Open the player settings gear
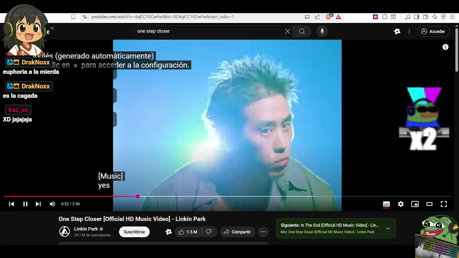Viewport: 459px width, 258px height. (x=401, y=204)
